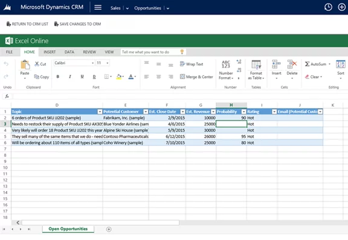This screenshot has width=348, height=240.
Task: Open the Probability column filter
Action: pyautogui.click(x=244, y=112)
